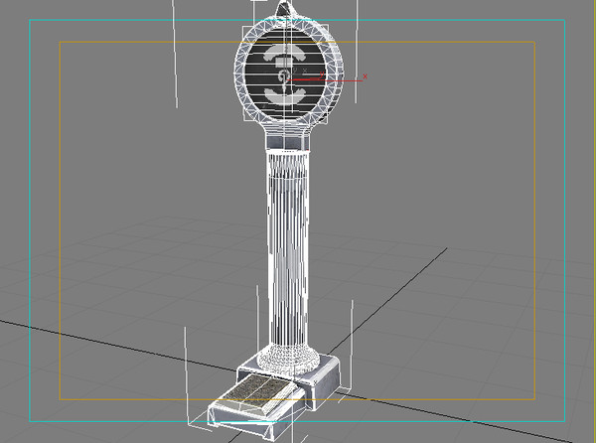The image size is (596, 443).
Task: Select the beaded collar at the column bottom
Action: pos(289,358)
